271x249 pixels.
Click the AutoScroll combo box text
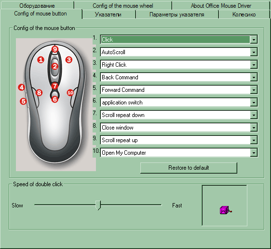pos(113,52)
